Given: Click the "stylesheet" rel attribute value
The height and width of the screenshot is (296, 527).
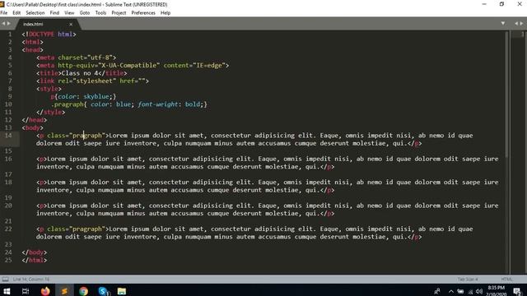Looking at the screenshot, I should click(x=95, y=81).
